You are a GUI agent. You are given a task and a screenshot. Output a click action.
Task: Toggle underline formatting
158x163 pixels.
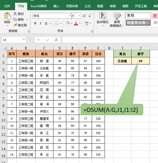[x=46, y=23]
